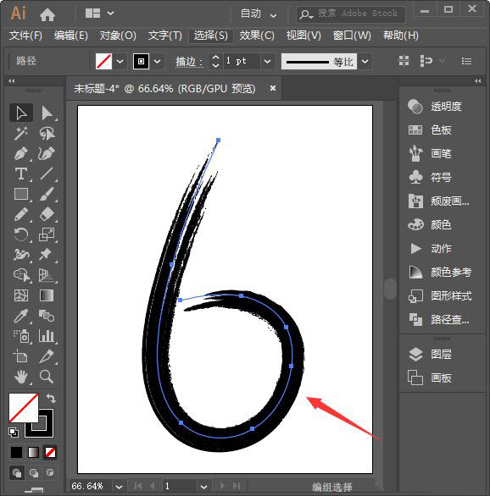The height and width of the screenshot is (496, 490).
Task: Select the Warp tool
Action: click(x=21, y=255)
